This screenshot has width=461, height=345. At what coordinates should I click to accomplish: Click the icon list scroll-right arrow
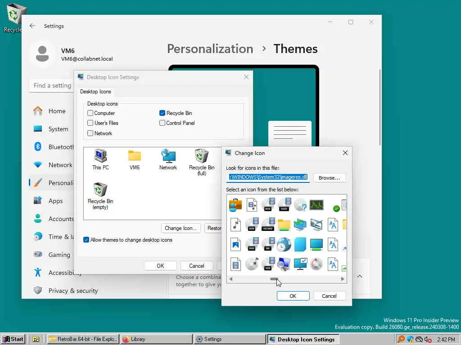point(343,279)
